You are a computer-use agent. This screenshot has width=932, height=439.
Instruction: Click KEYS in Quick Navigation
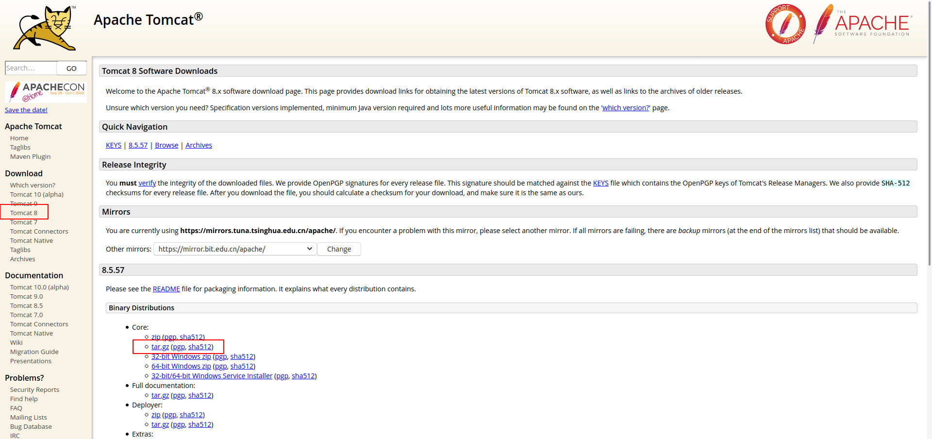point(114,145)
